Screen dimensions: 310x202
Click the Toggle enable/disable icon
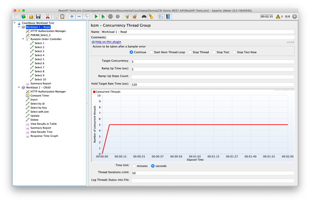tap(86, 16)
